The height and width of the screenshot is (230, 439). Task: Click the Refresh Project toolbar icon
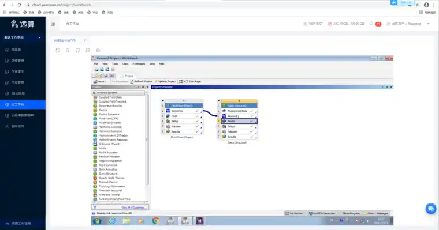(x=132, y=81)
